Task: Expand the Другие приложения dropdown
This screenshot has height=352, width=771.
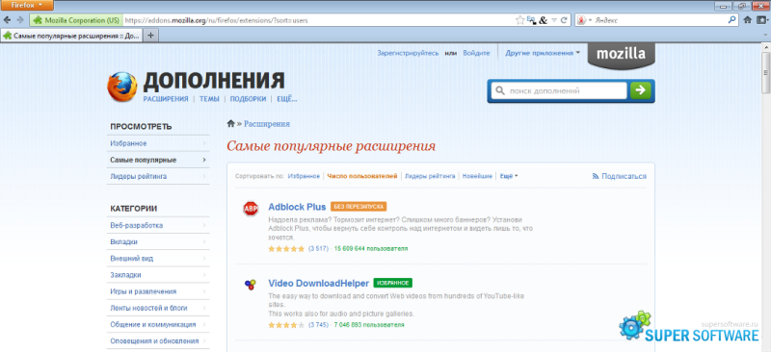Action: 543,53
